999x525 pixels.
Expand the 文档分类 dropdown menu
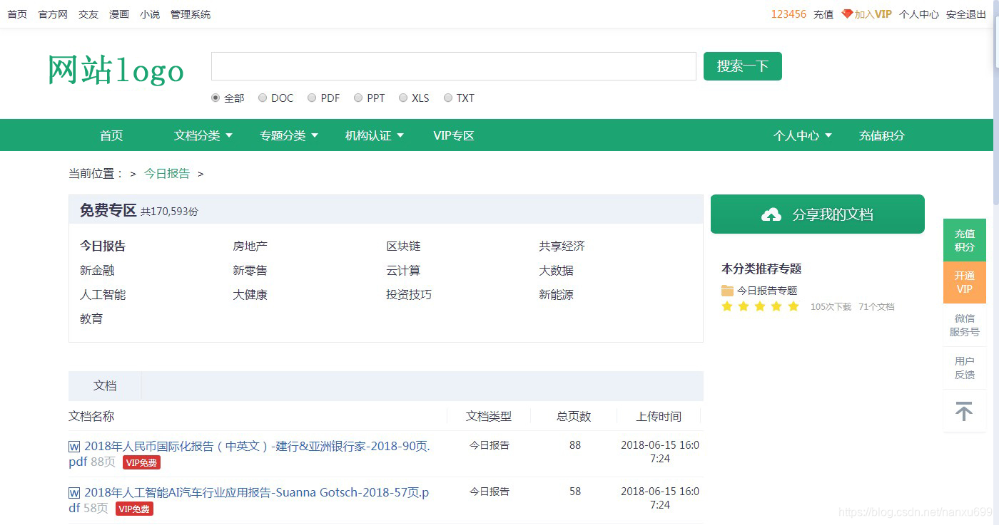coord(203,135)
